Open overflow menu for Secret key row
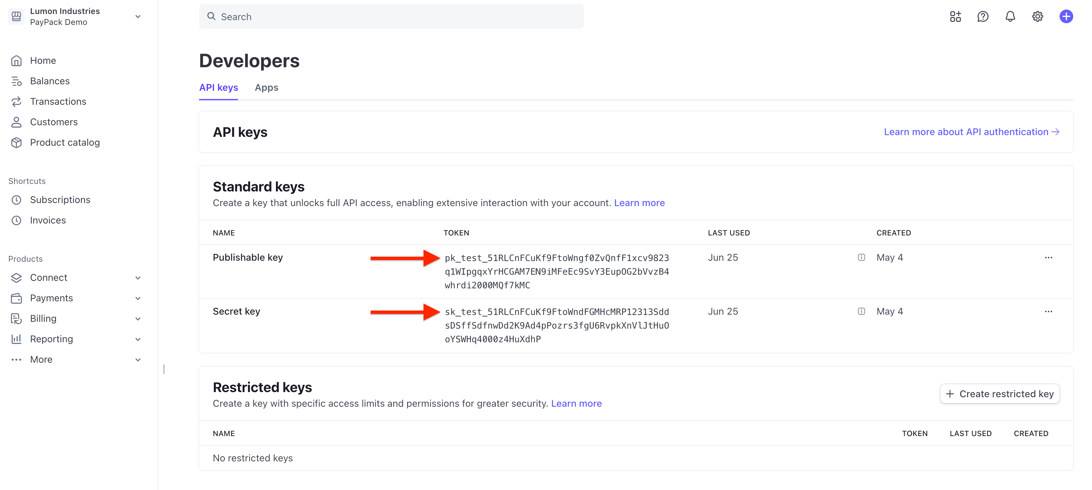The width and height of the screenshot is (1092, 490). [1049, 311]
